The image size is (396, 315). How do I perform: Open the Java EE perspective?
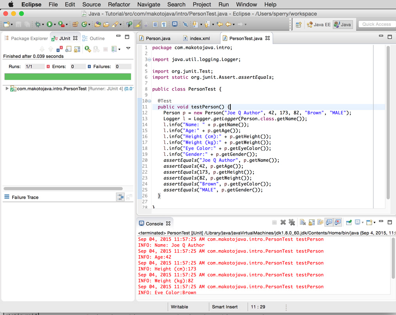click(x=319, y=25)
